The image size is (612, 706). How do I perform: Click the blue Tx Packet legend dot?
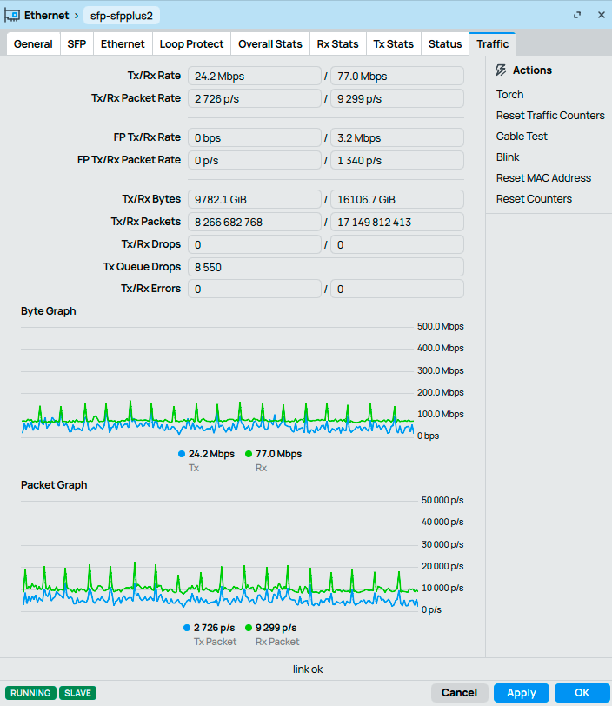[x=187, y=628]
